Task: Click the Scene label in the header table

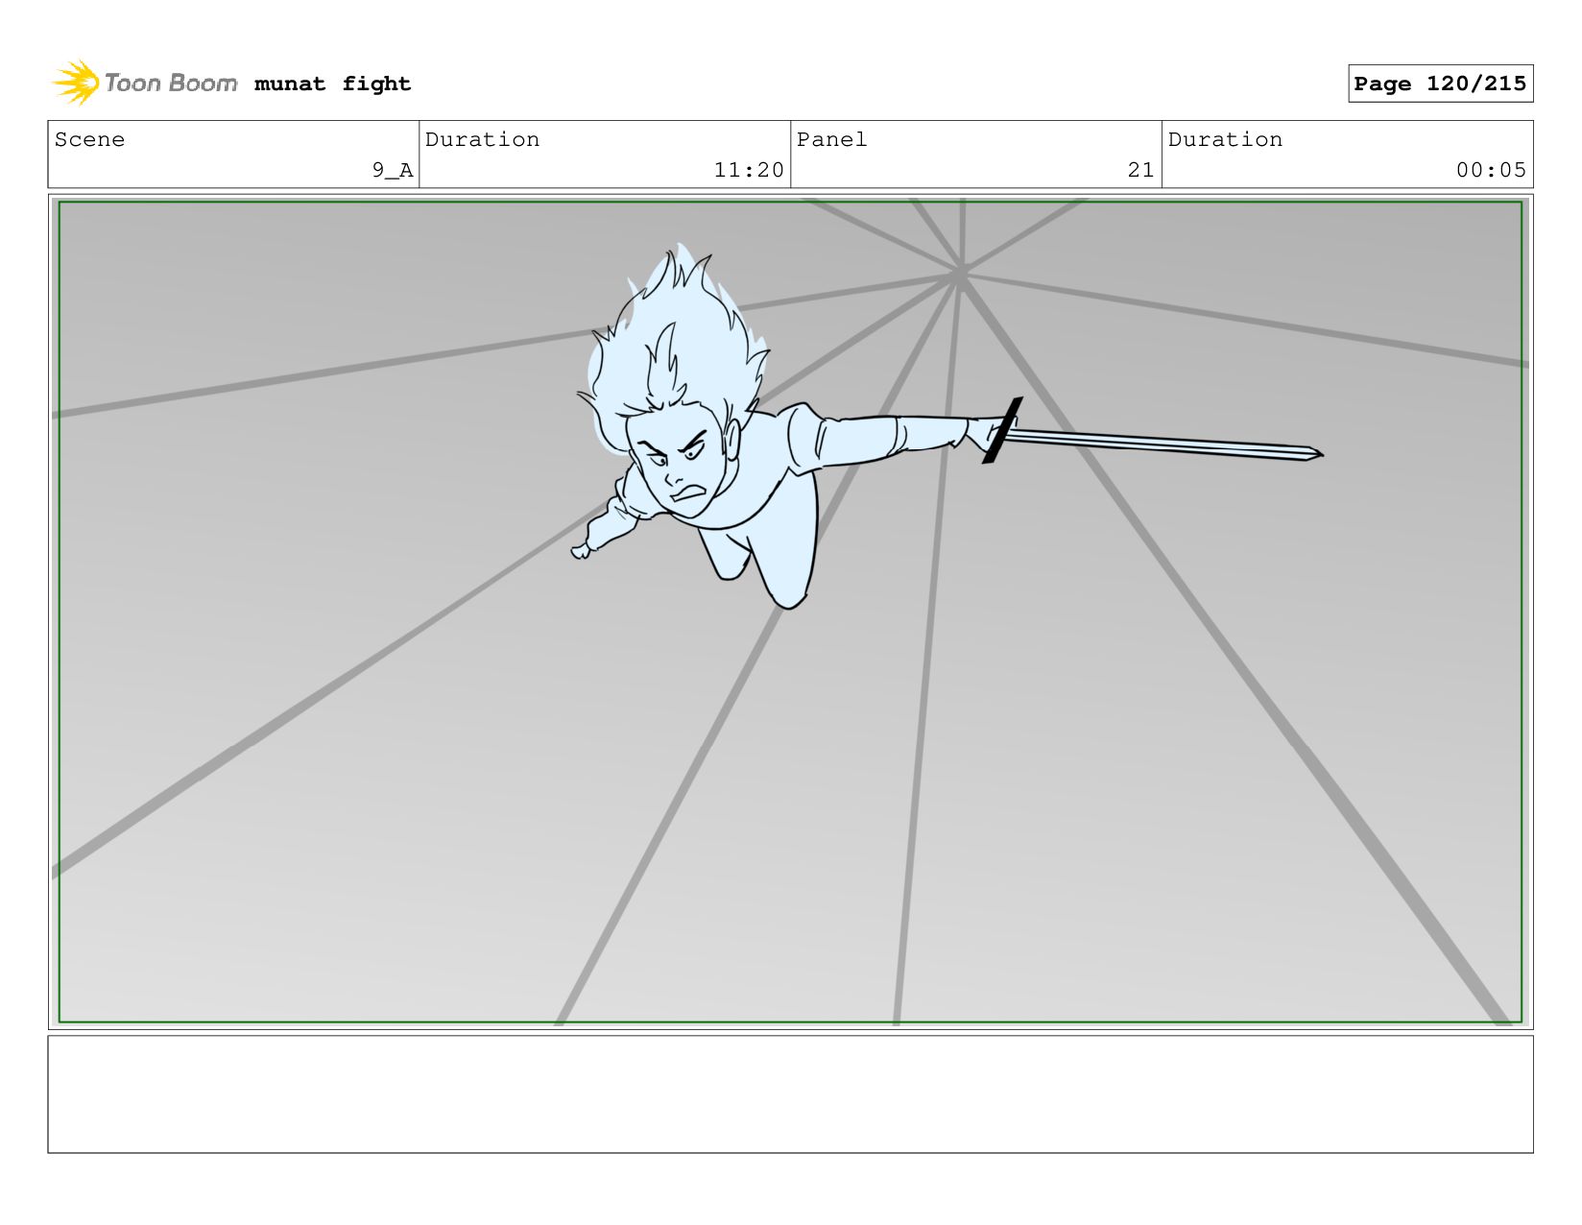Action: (89, 139)
